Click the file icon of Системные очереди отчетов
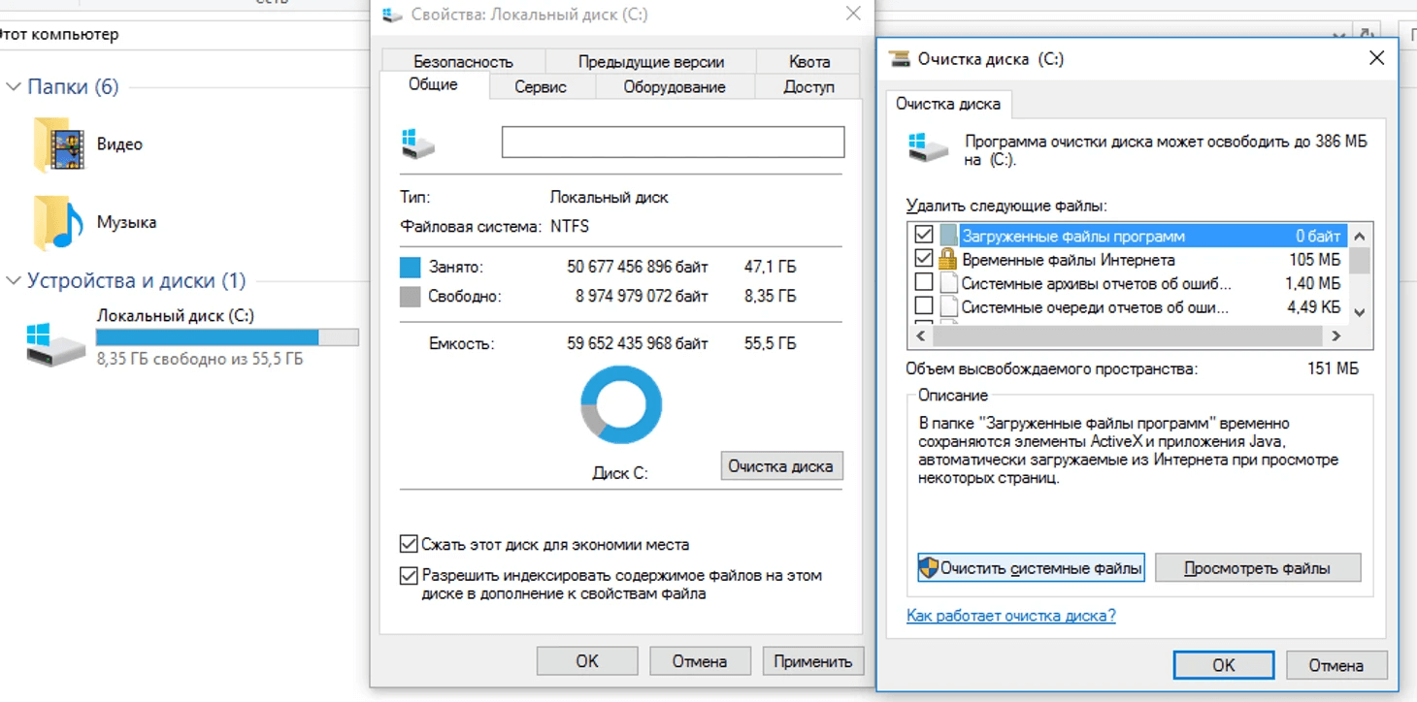This screenshot has height=702, width=1417. tap(948, 308)
